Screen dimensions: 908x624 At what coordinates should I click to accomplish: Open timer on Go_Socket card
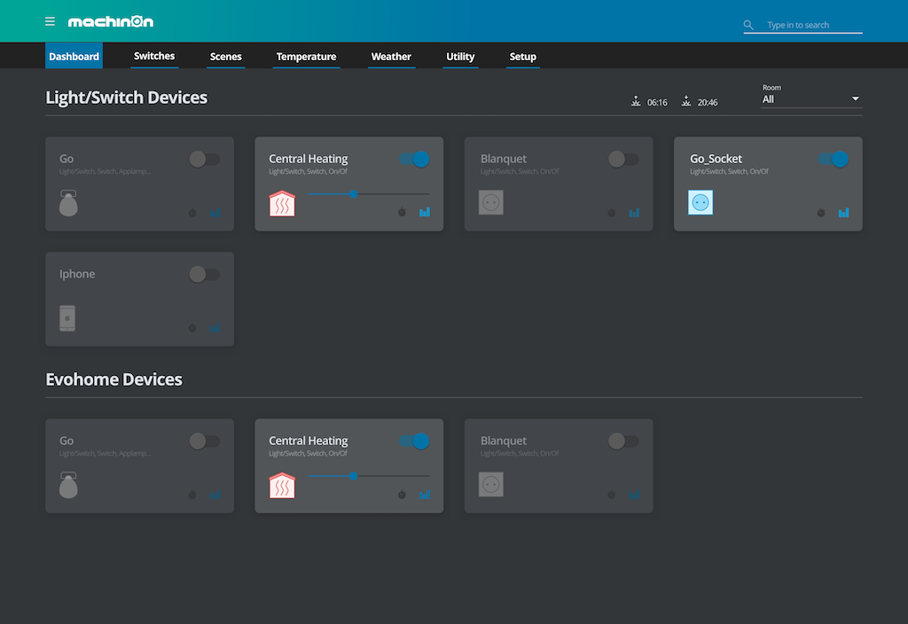(821, 213)
